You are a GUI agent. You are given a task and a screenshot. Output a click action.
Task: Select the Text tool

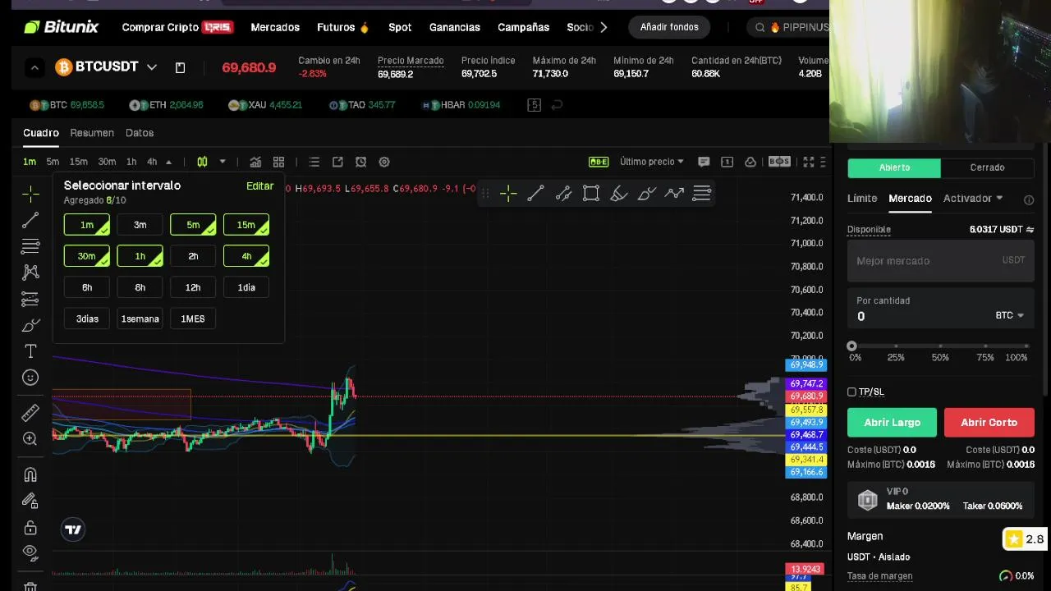pyautogui.click(x=30, y=351)
